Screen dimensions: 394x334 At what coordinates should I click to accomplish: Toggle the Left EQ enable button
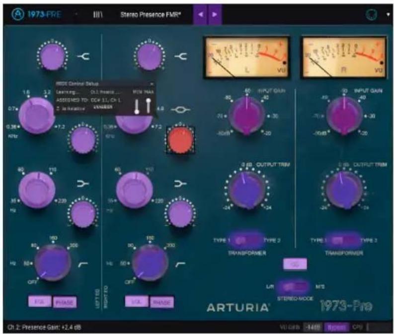[40, 302]
